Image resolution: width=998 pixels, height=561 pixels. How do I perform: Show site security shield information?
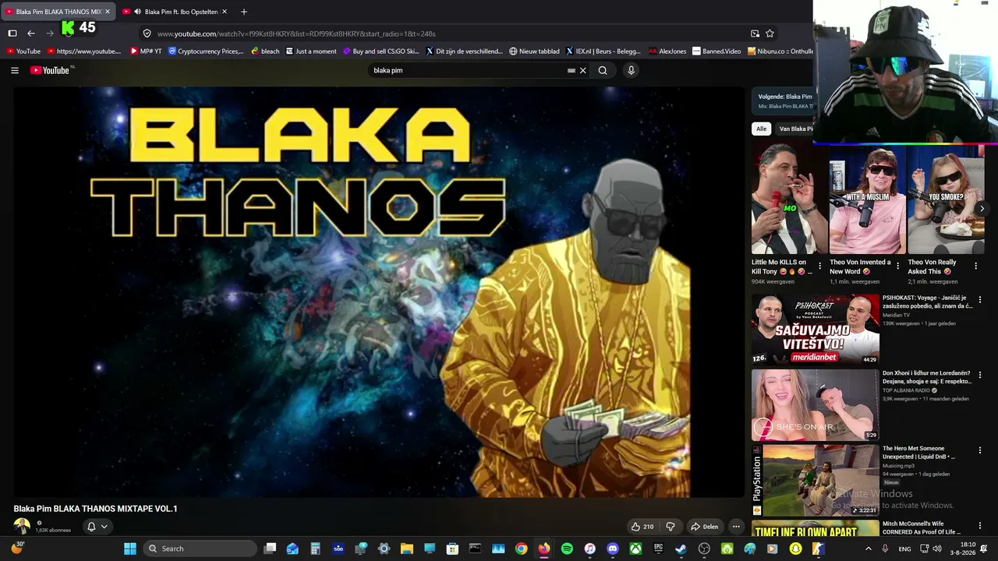[x=147, y=34]
